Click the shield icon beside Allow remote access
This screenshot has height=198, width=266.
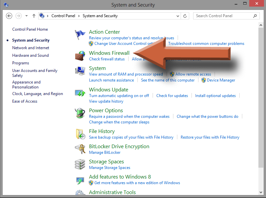(172, 74)
